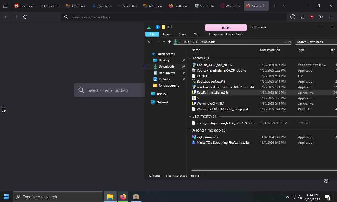Viewport: 337px width, 202px height.
Task: Show more Firefox toolbar tools overflow
Action: pyautogui.click(x=321, y=17)
